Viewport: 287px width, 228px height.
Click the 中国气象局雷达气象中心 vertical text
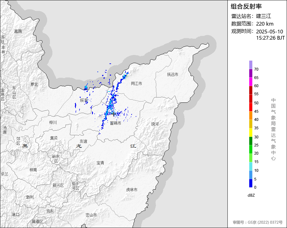[273, 129]
